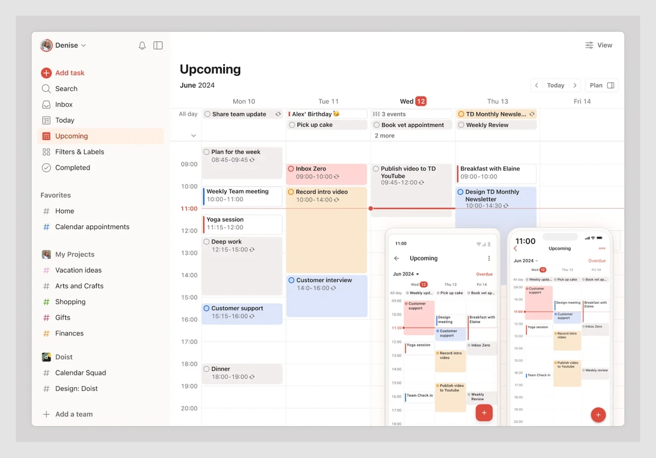Open the View options
This screenshot has height=458, width=656.
[598, 45]
